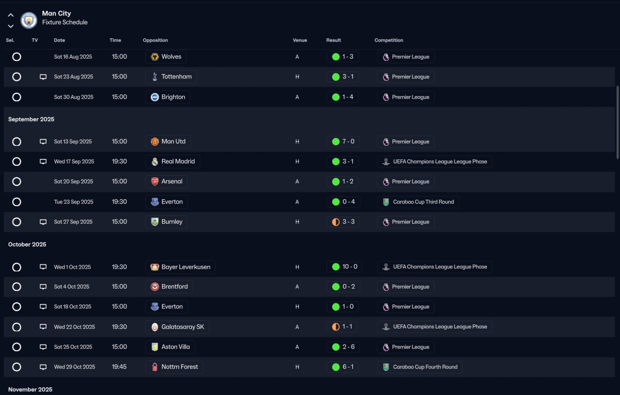Click the 19:45 kick-off time
Image resolution: width=620 pixels, height=395 pixels.
coord(119,367)
